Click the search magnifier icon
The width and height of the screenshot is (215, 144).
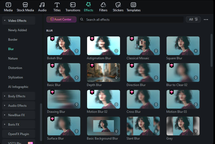82,19
